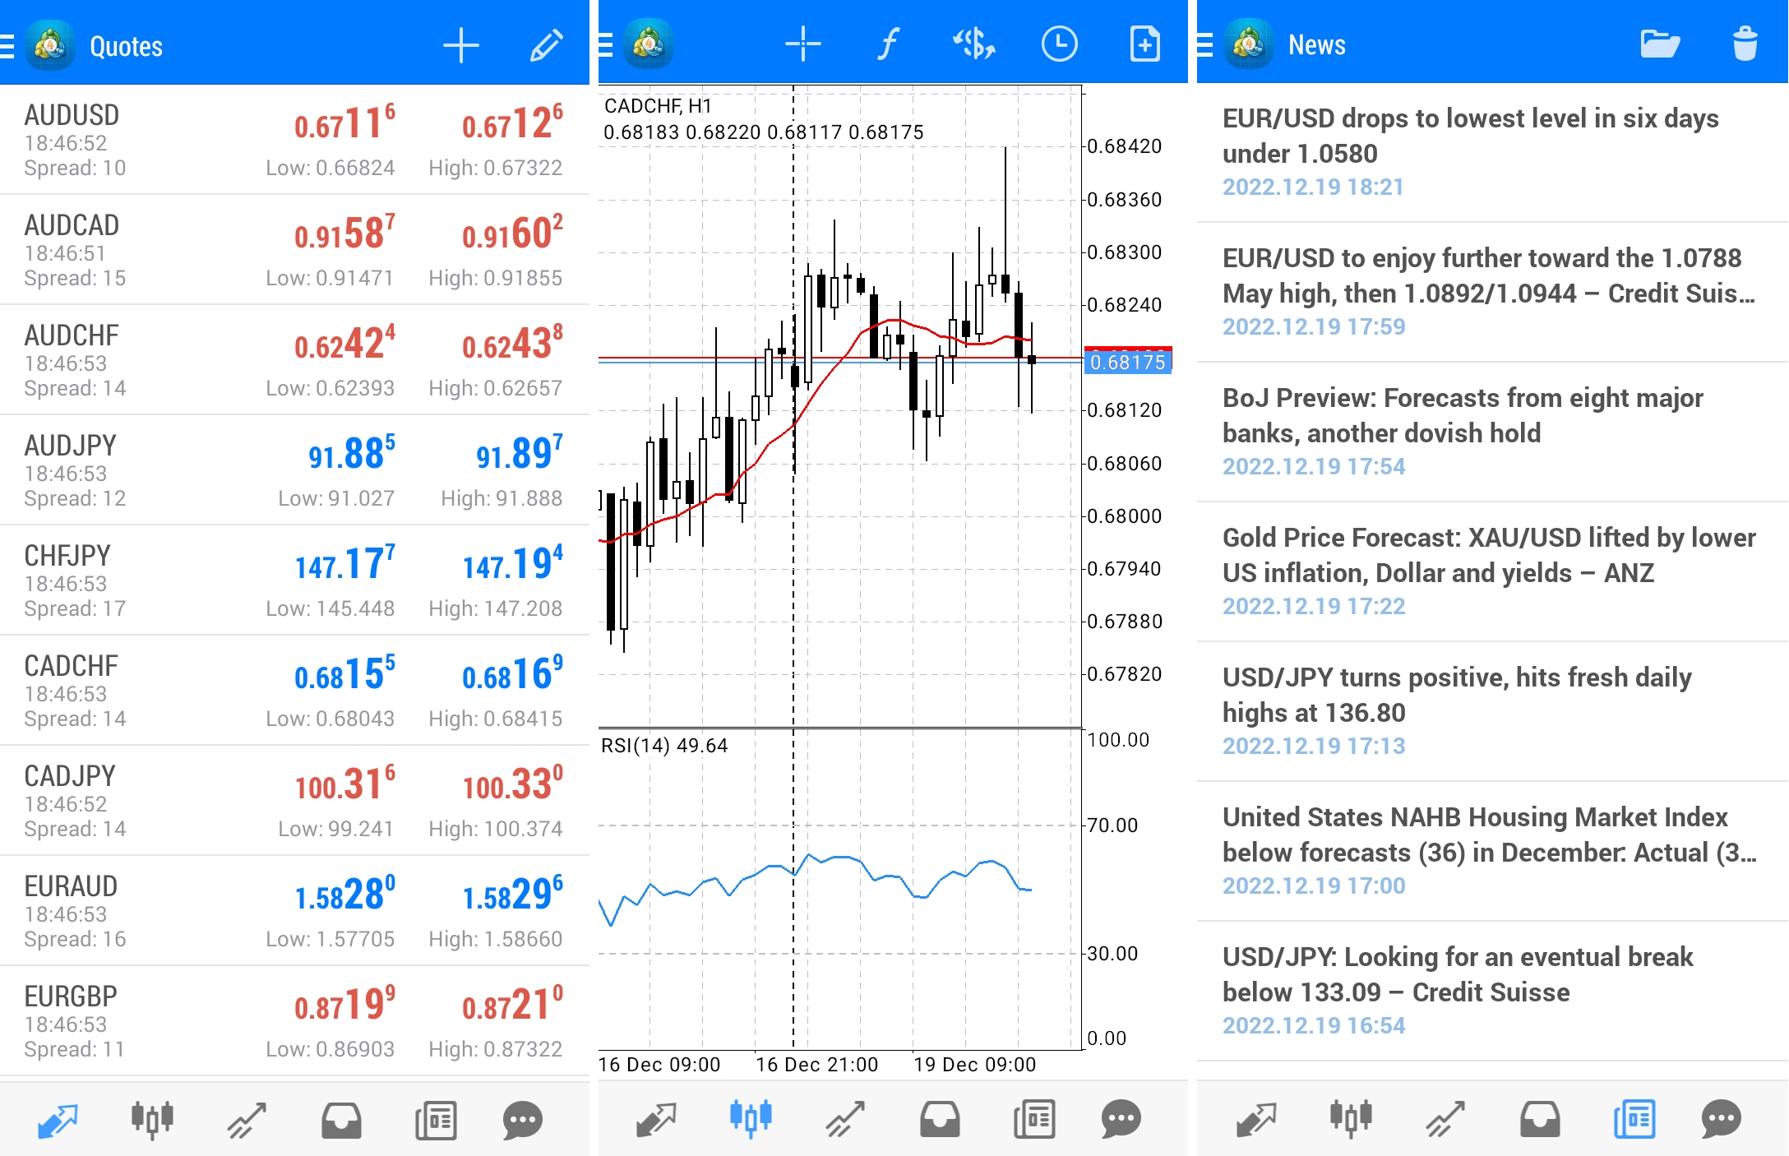
Task: Read 'USD/JPY turns positive' article
Action: coord(1492,711)
